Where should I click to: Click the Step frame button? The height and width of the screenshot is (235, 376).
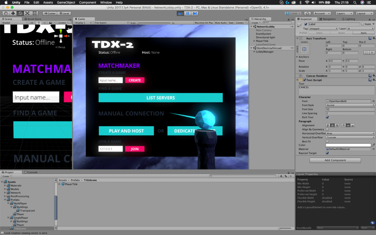point(195,13)
